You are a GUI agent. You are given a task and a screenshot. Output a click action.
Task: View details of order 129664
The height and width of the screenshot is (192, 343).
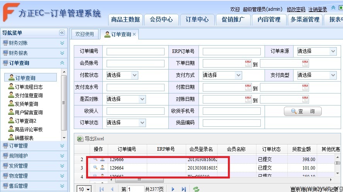point(95,168)
